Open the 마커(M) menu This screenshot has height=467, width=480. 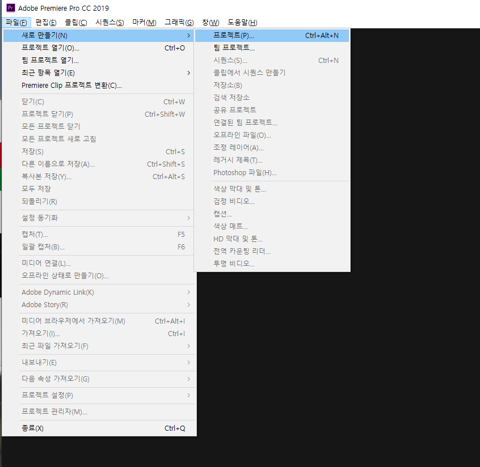tap(144, 22)
